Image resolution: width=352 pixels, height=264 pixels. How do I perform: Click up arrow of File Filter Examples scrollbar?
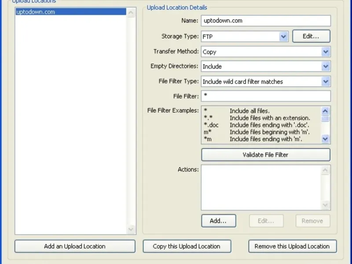(x=325, y=111)
